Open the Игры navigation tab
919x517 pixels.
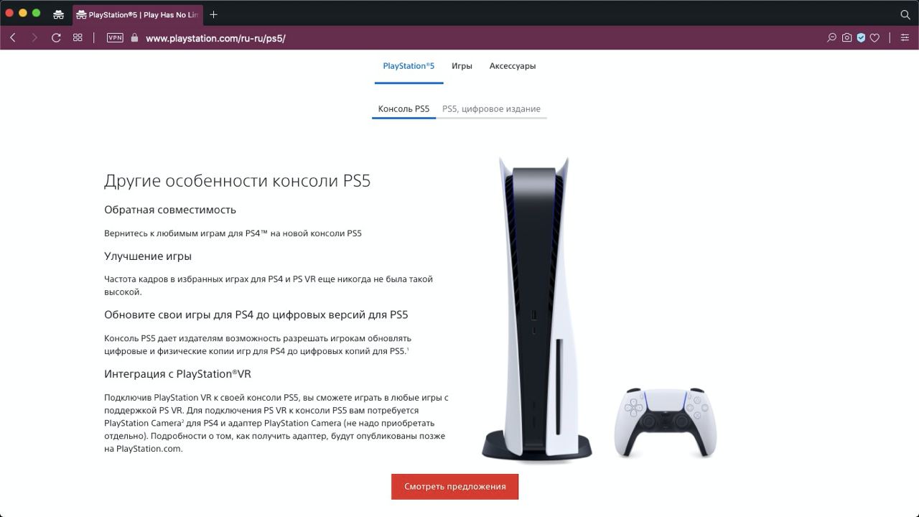coord(462,66)
